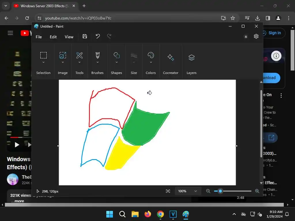Skip to the next YouTube video

[x=30, y=145]
